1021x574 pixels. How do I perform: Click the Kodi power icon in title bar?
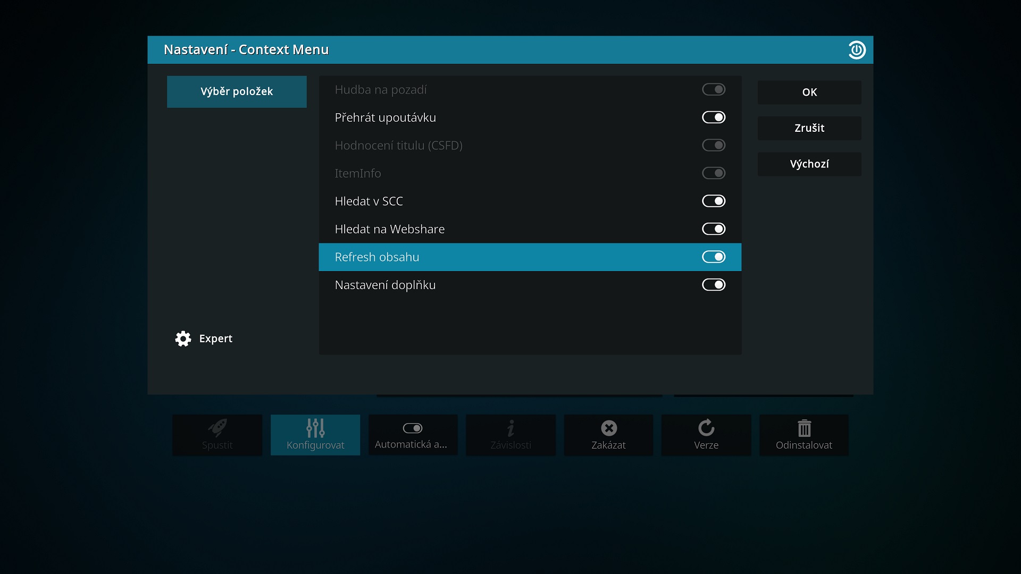(856, 50)
